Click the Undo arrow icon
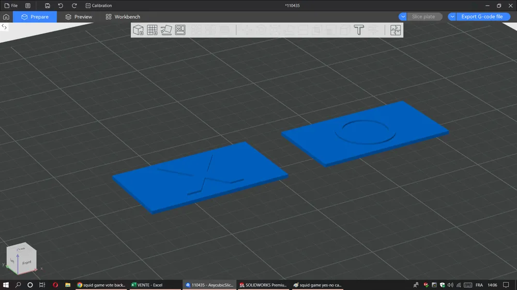Screen dimensions: 517x290 tap(60, 6)
